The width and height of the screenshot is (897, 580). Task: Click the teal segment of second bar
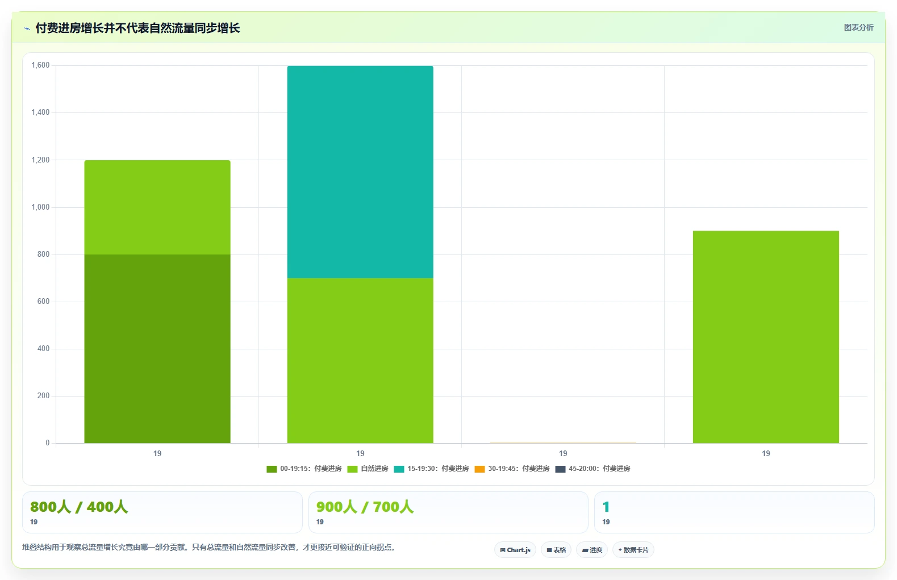(360, 172)
